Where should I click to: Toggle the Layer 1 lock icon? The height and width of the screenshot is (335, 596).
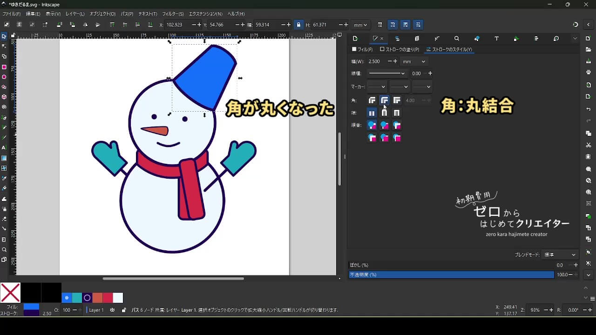pos(123,310)
